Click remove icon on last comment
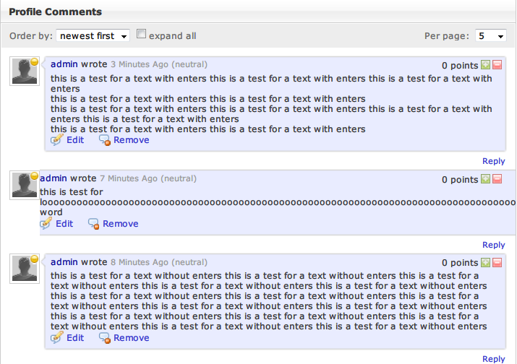517x364 pixels. [104, 338]
